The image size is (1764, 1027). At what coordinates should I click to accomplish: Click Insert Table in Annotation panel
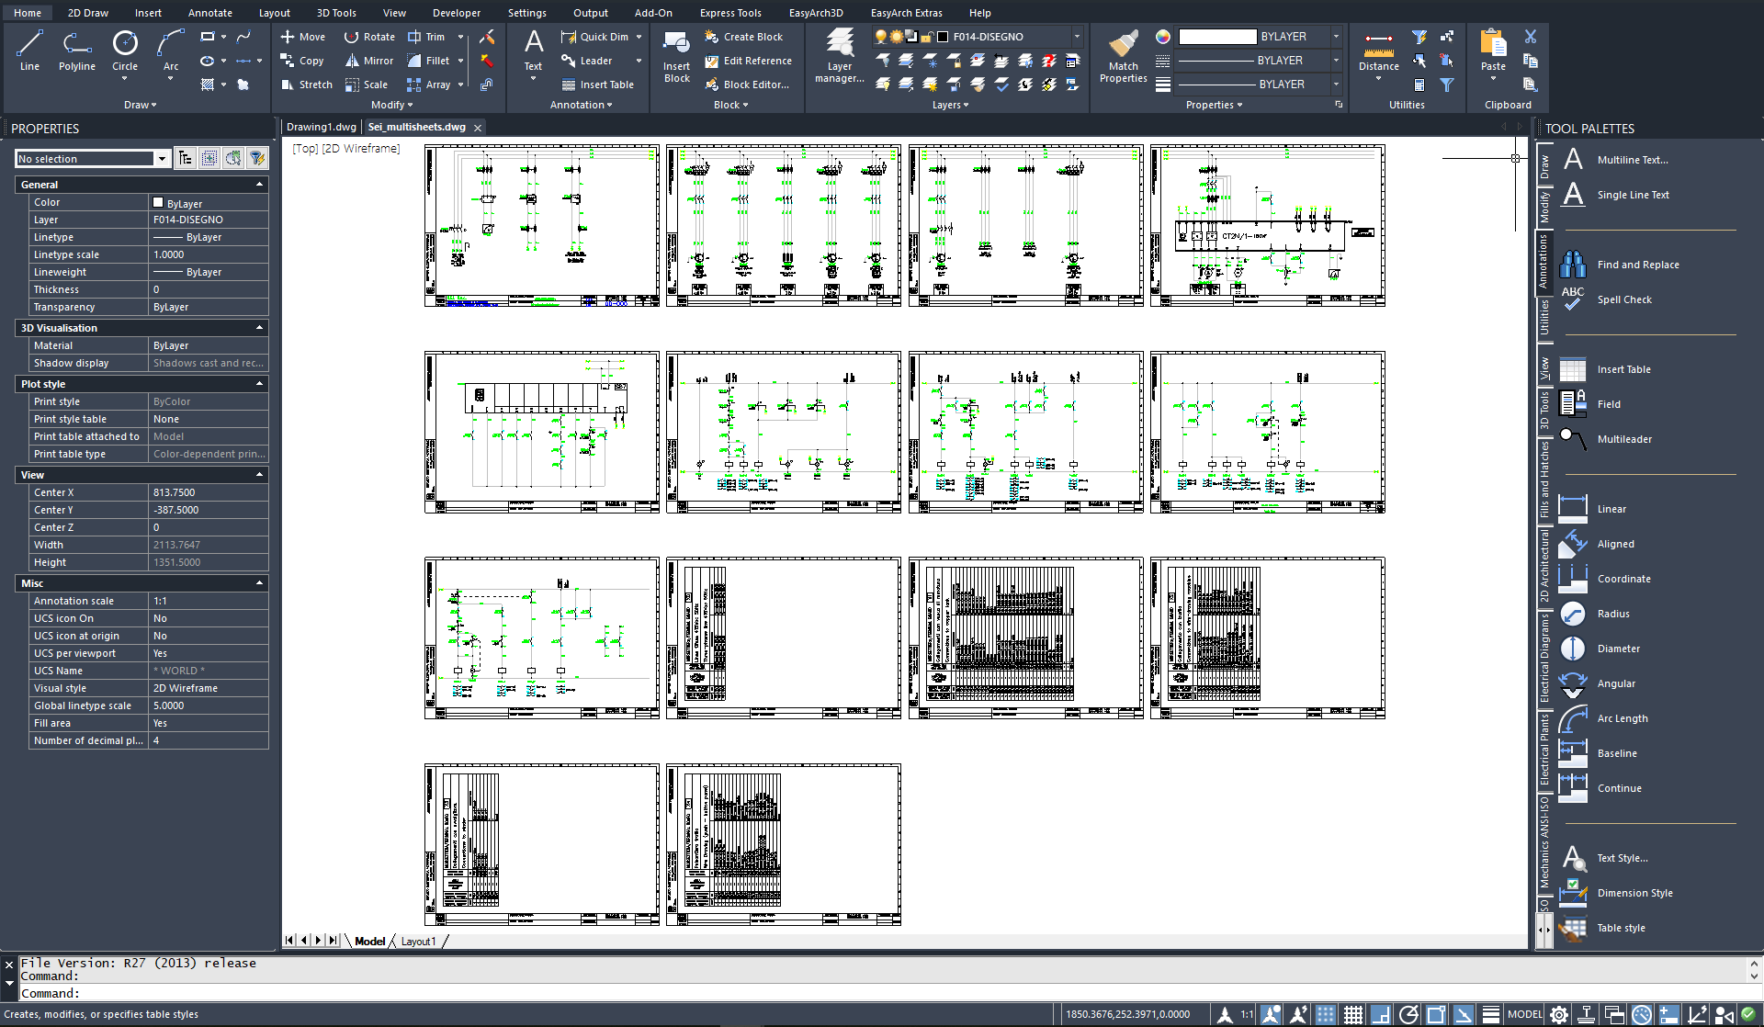[x=597, y=85]
